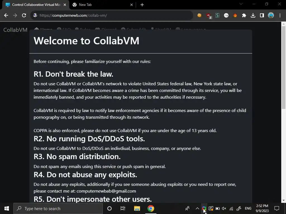The width and height of the screenshot is (286, 214).
Task: Click the Windows Update tray icon
Action: click(x=211, y=208)
